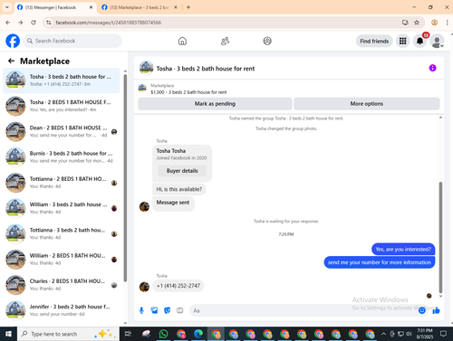Click the taskbar clock showing 7:31 PM
453x341 pixels.
[x=425, y=334]
